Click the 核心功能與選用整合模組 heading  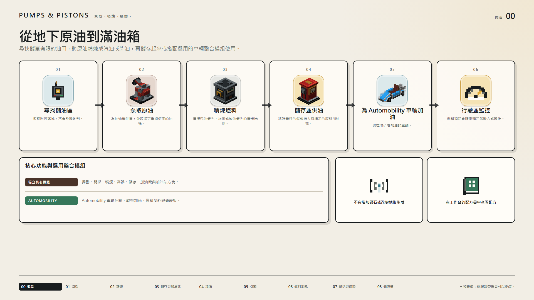(55, 166)
